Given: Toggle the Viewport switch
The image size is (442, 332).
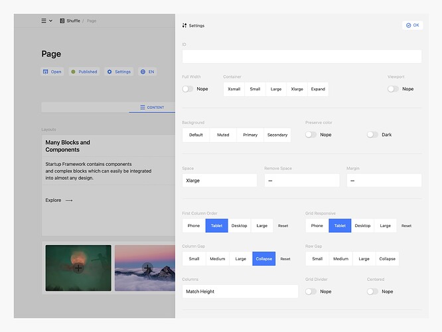Looking at the screenshot, I should 393,89.
